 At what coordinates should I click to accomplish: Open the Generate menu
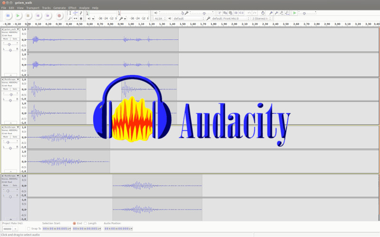[x=60, y=8]
